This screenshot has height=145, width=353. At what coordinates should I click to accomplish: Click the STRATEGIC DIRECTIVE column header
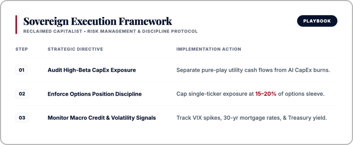pos(75,49)
